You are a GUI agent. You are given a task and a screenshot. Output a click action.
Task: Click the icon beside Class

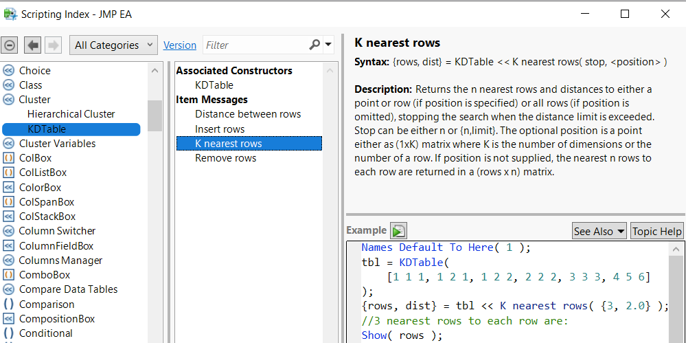click(x=8, y=85)
